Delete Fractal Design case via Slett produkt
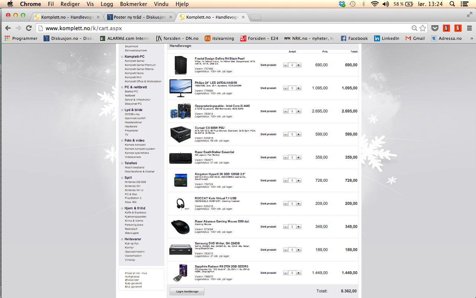The image size is (476, 298). tap(268, 65)
